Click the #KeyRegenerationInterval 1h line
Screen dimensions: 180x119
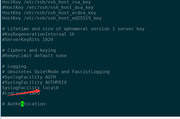(38, 34)
